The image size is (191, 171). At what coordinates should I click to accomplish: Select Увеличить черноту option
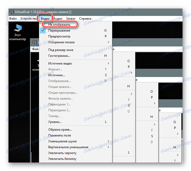click(76, 153)
